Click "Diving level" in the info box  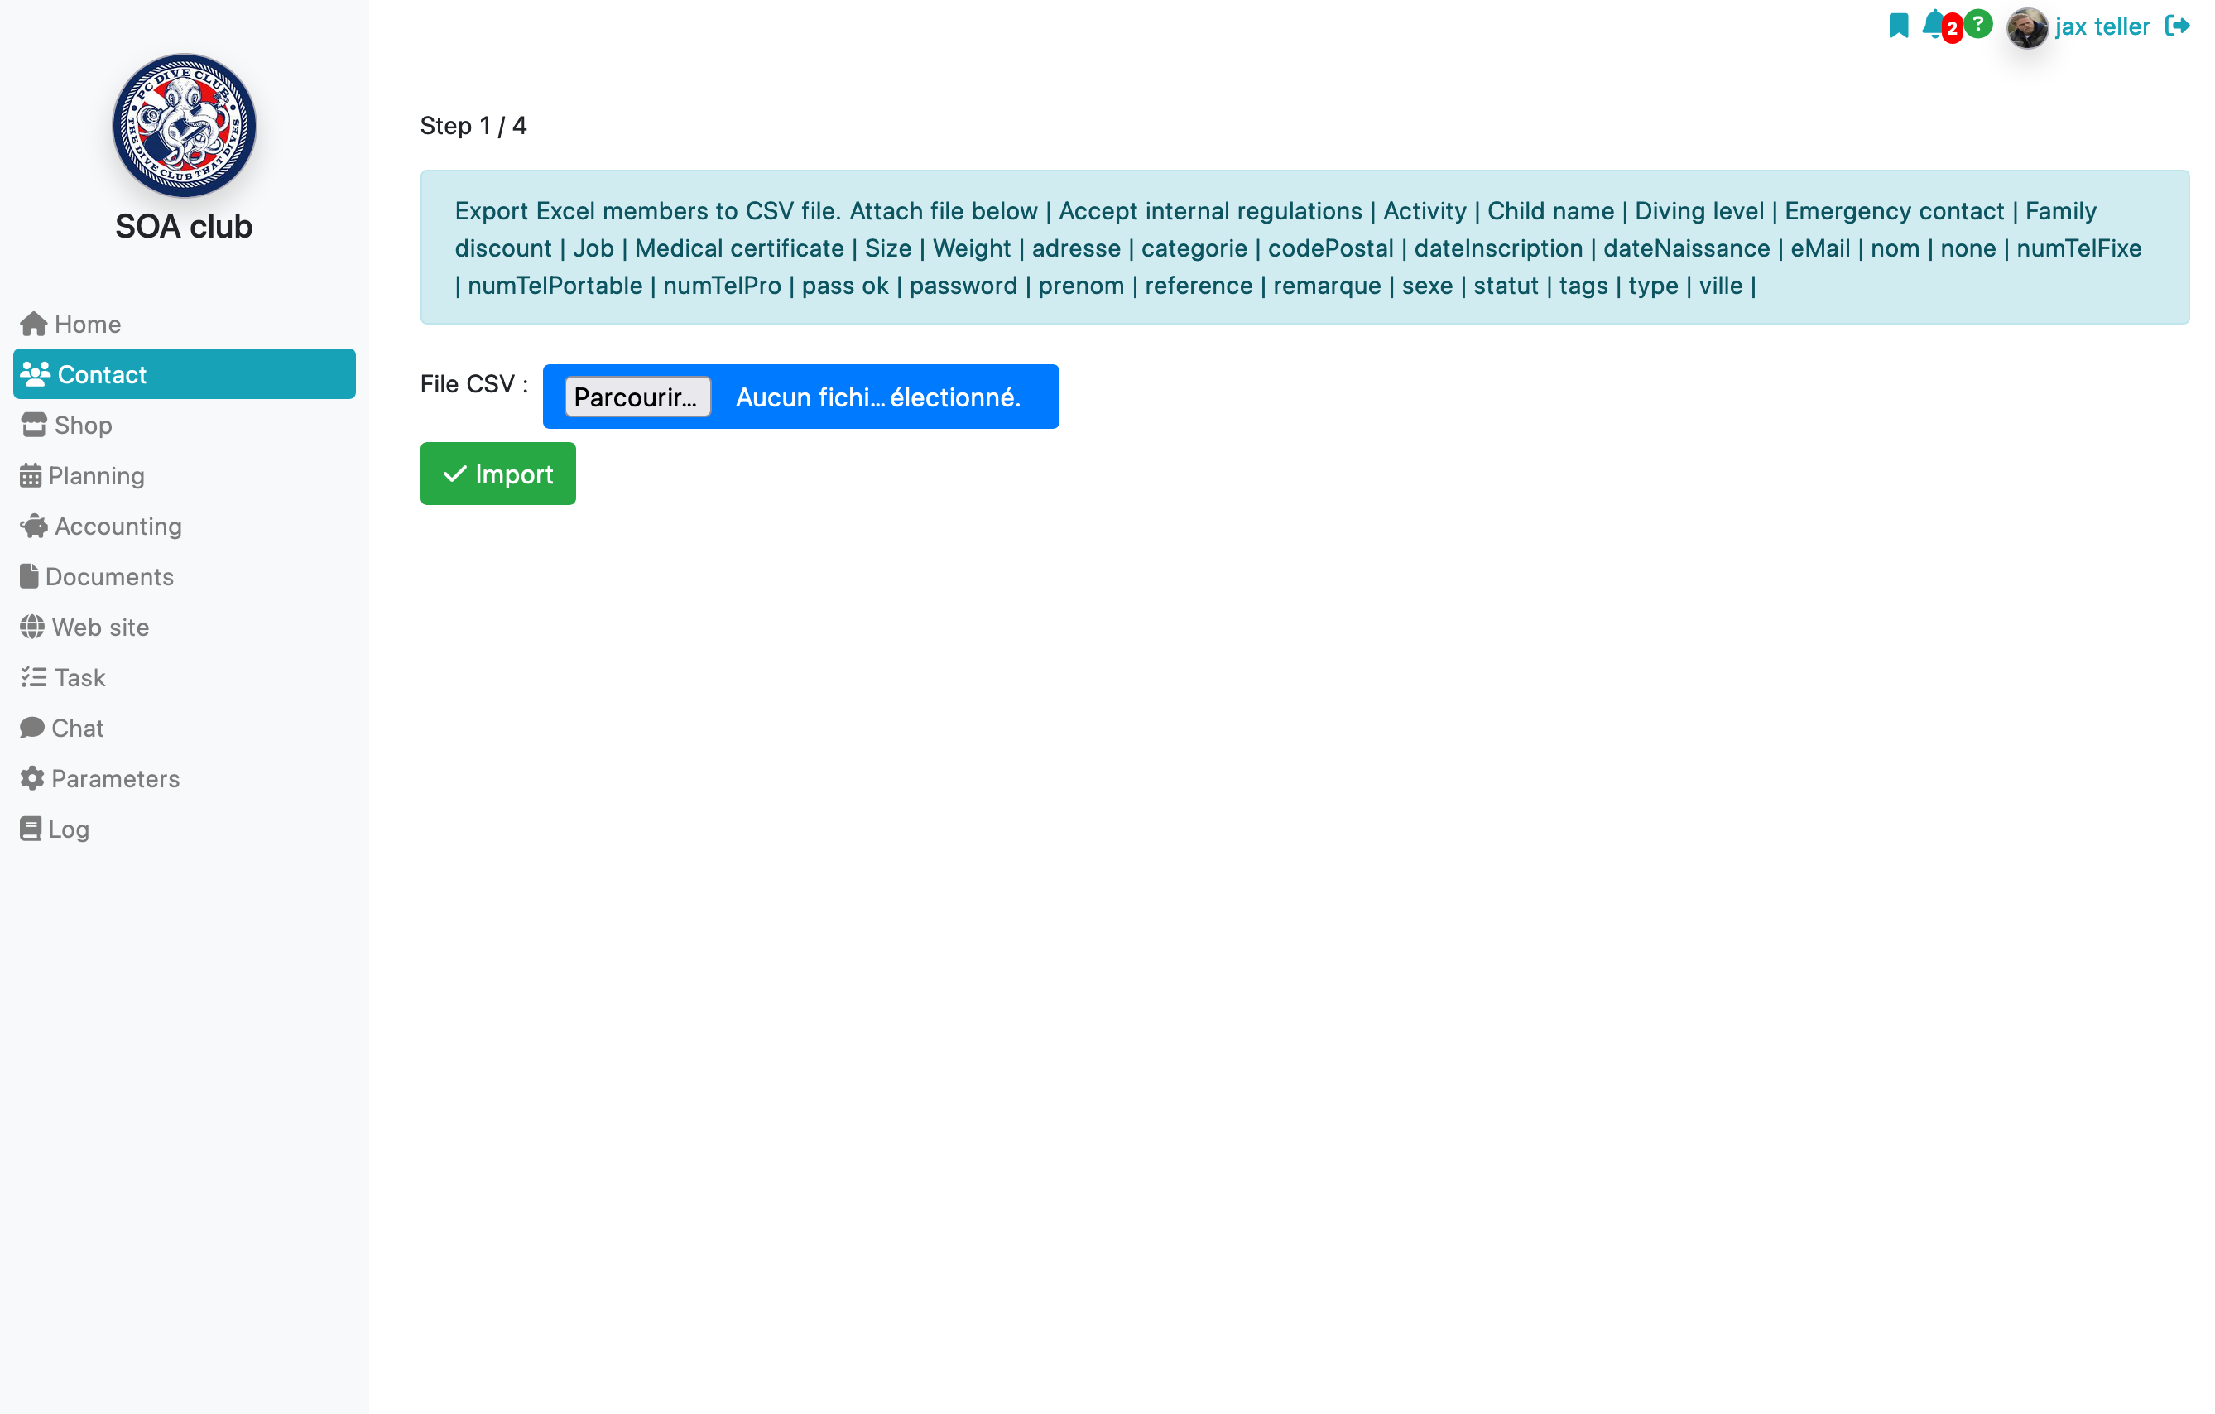[x=1699, y=210]
